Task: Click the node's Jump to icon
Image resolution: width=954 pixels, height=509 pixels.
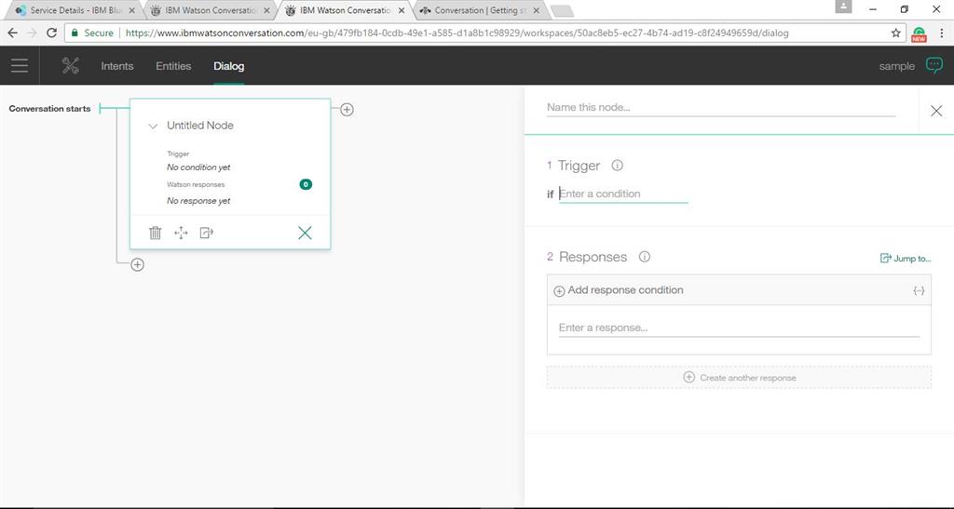Action: point(206,233)
